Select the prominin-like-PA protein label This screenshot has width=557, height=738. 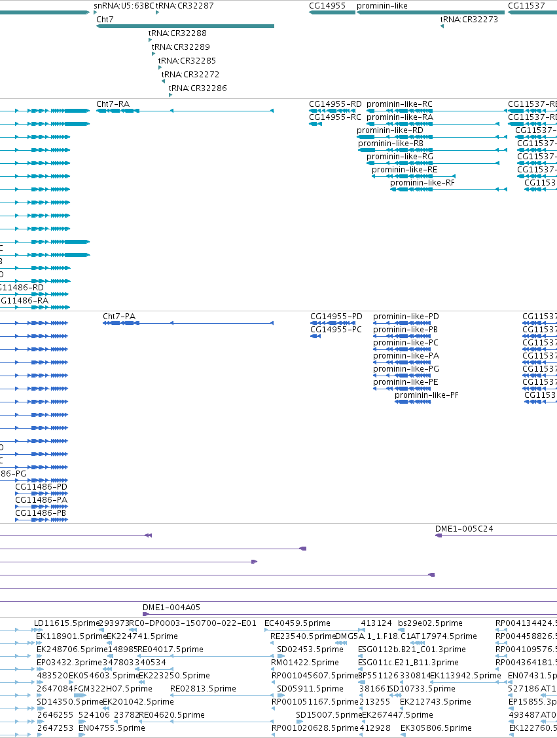[406, 356]
